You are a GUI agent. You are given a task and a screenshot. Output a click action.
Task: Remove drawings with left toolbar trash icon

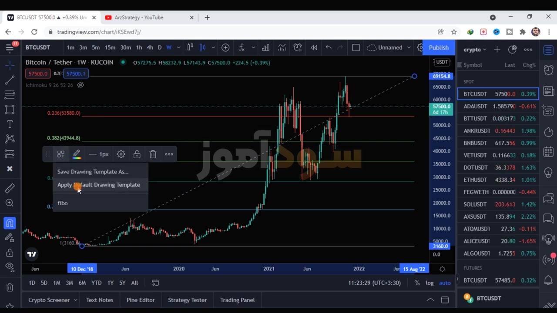10,287
